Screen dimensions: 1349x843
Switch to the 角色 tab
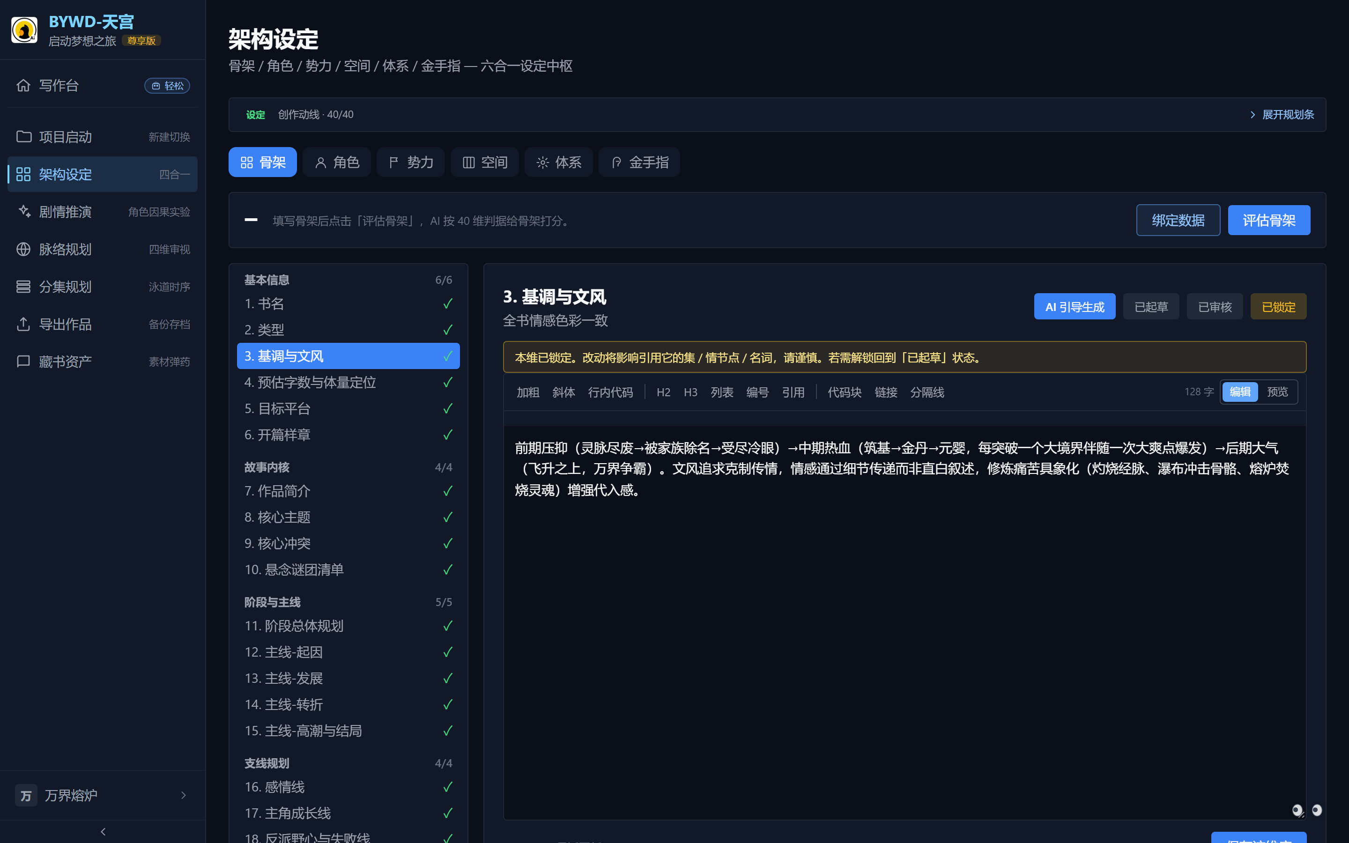(x=337, y=162)
